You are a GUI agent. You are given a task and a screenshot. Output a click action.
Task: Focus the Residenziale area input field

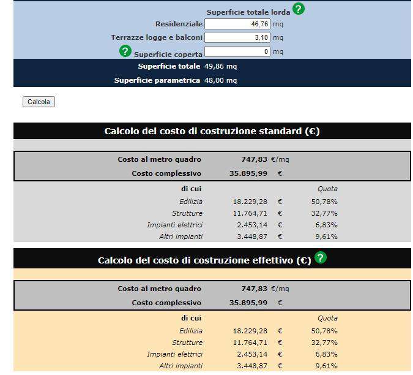(x=237, y=24)
